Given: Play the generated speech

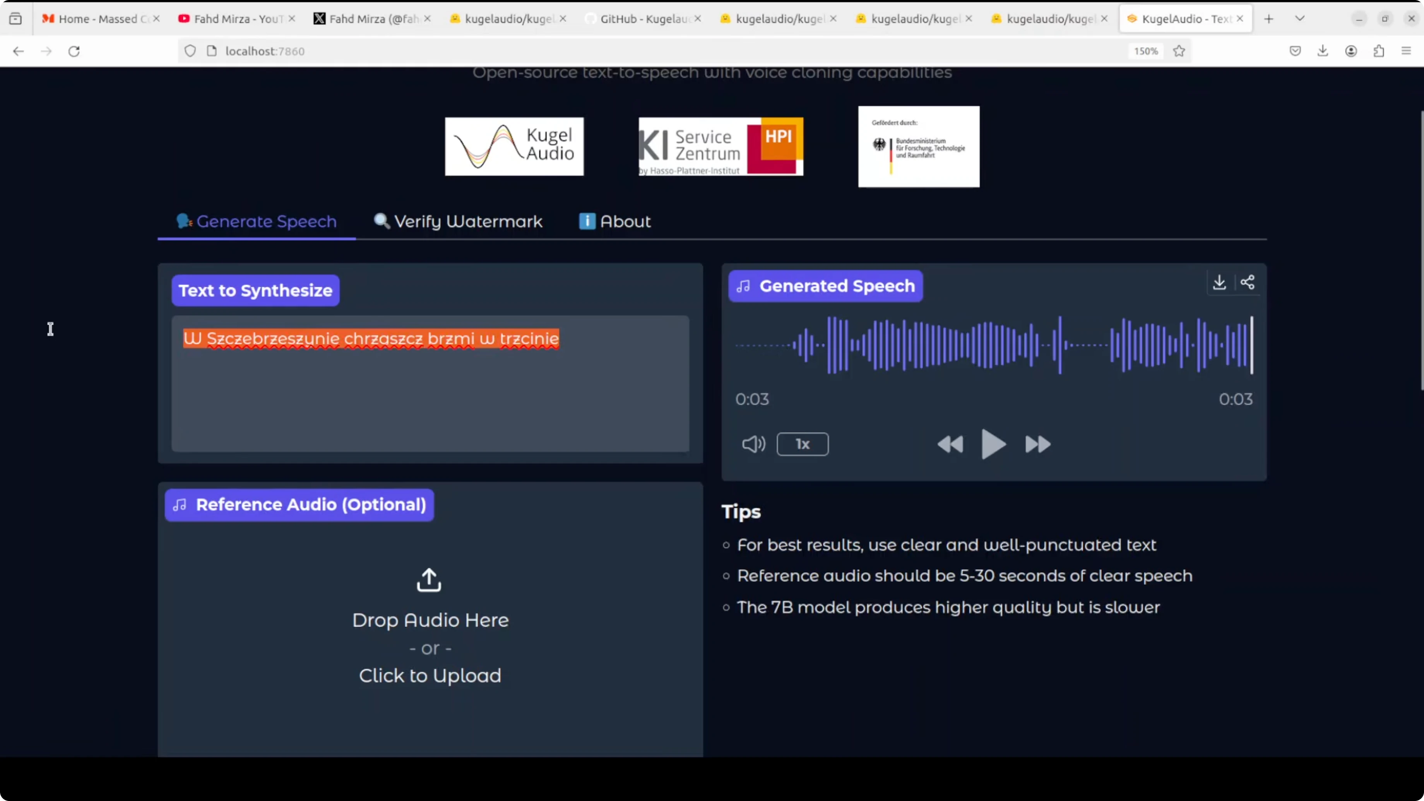Looking at the screenshot, I should tap(993, 444).
